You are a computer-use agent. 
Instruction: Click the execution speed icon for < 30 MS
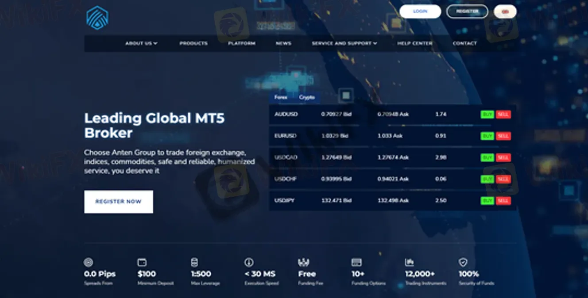click(249, 262)
